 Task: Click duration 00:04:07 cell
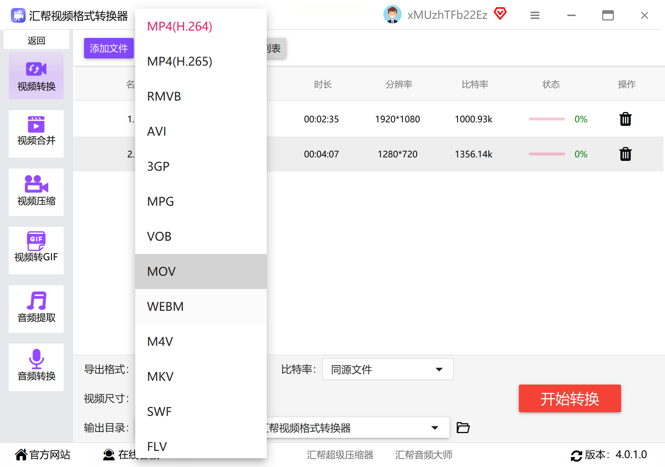point(322,154)
